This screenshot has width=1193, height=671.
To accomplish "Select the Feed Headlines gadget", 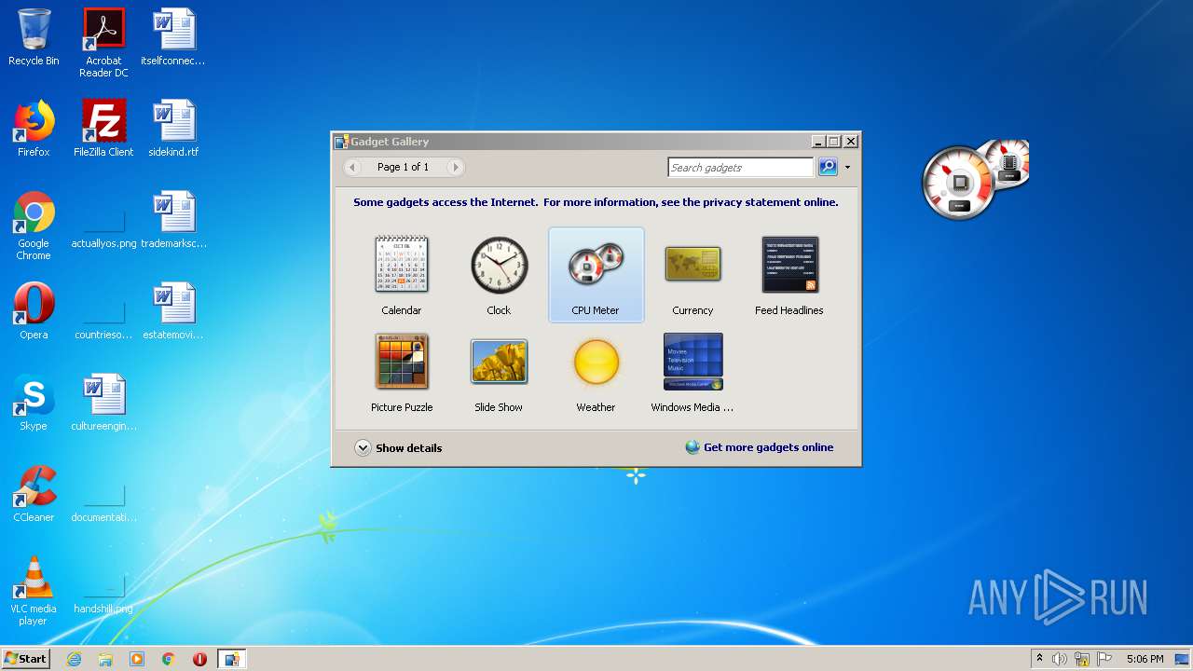I will 789,275.
